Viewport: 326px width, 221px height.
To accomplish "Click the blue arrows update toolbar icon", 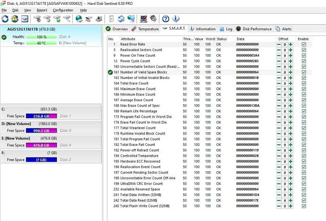I will (121, 19).
